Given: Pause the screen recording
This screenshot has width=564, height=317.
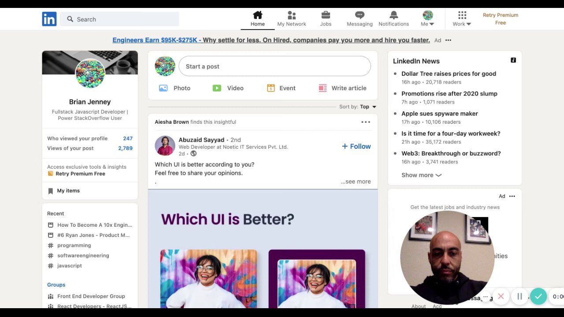Looking at the screenshot, I should [519, 296].
